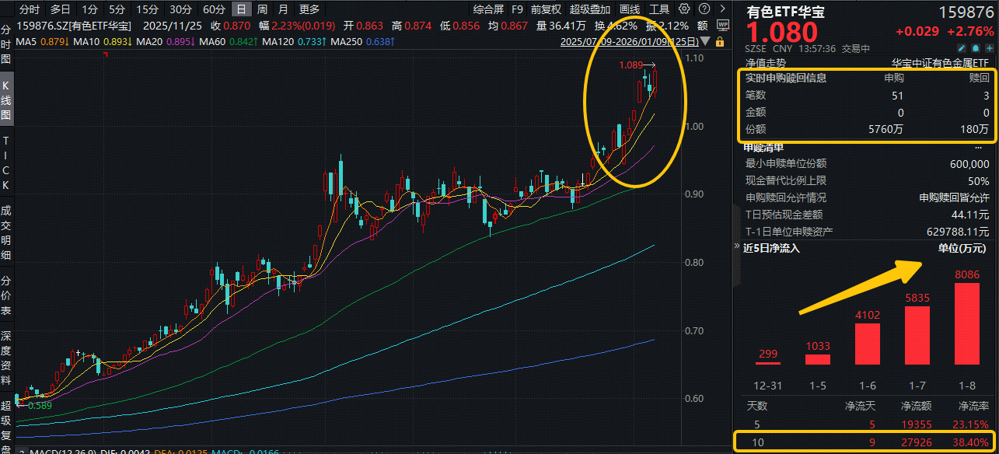Viewport: 999px width, 454px height.
Task: Click the 画线 drawing tool button
Action: (630, 9)
